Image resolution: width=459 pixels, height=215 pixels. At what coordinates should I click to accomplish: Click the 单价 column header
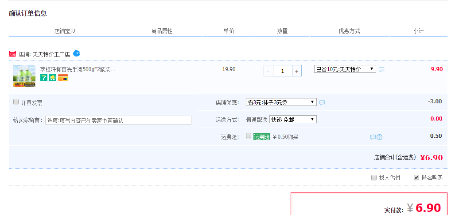pos(229,31)
